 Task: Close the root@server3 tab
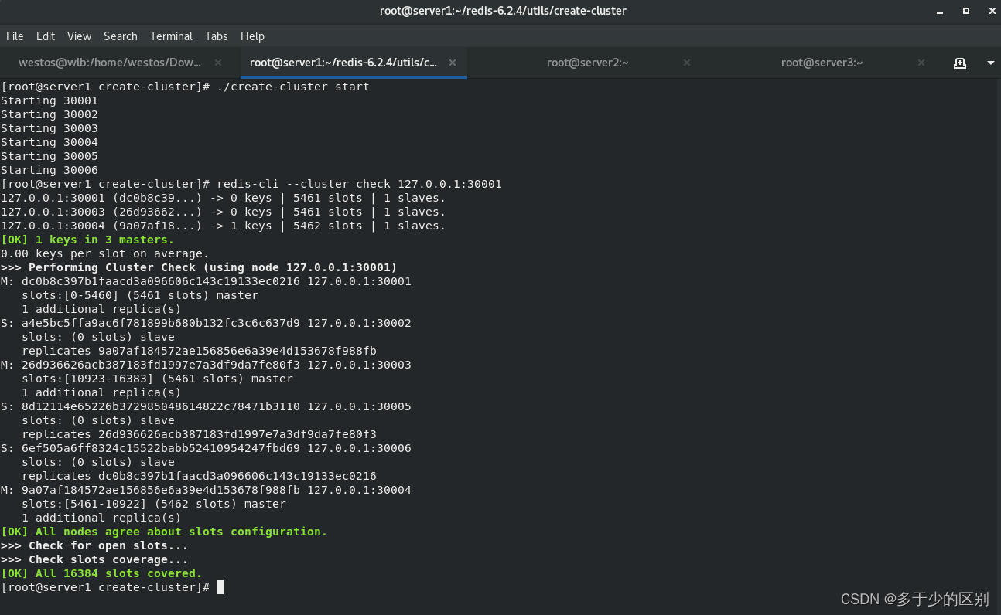(921, 63)
